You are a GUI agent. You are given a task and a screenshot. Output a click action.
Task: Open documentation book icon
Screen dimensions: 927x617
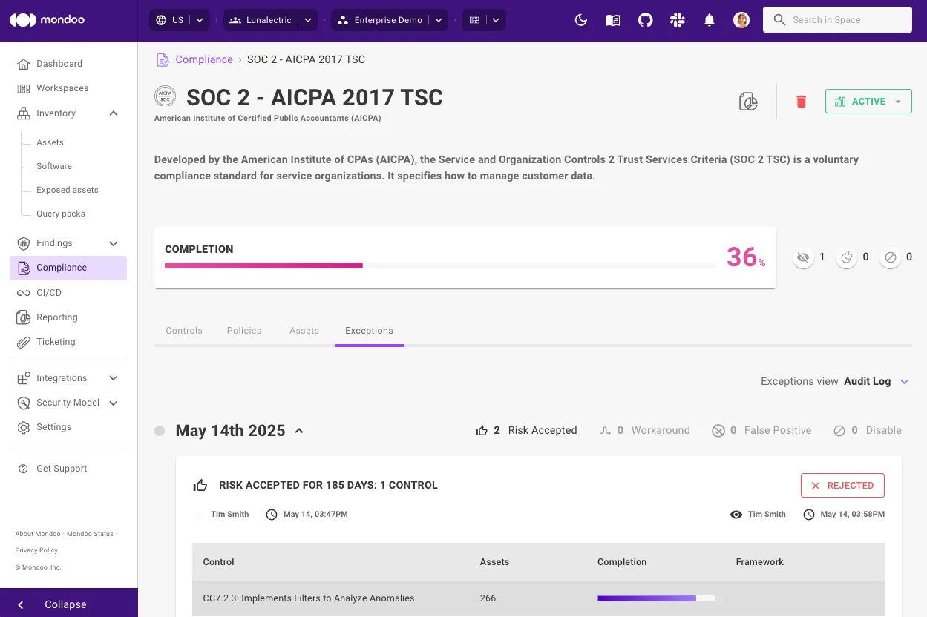coord(613,20)
